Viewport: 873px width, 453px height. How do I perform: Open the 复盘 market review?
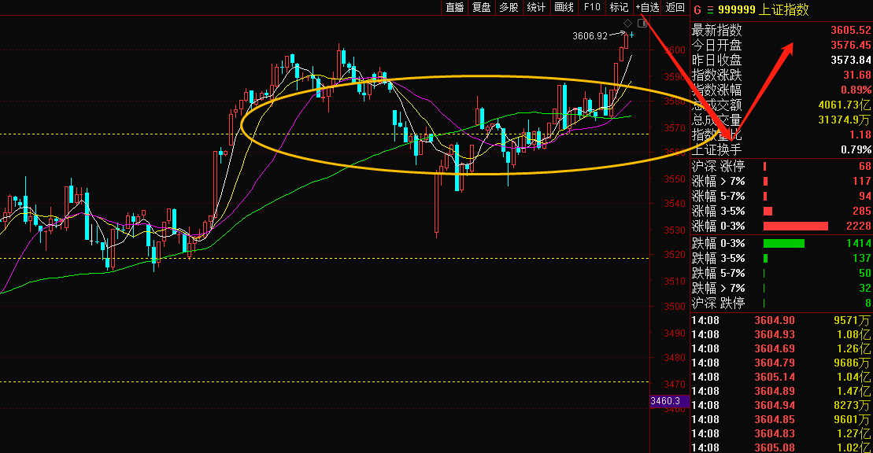pos(482,7)
